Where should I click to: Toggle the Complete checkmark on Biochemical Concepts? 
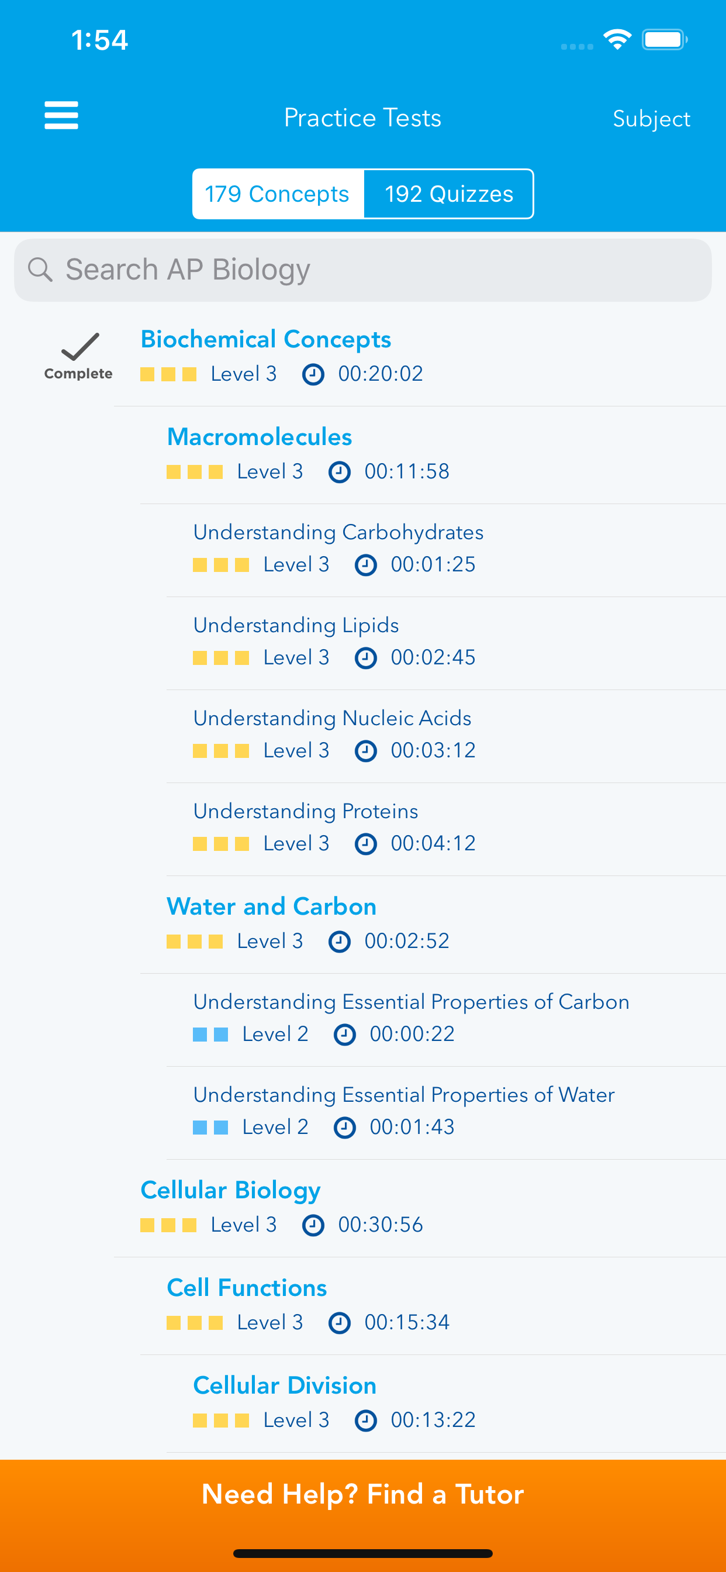pyautogui.click(x=78, y=349)
